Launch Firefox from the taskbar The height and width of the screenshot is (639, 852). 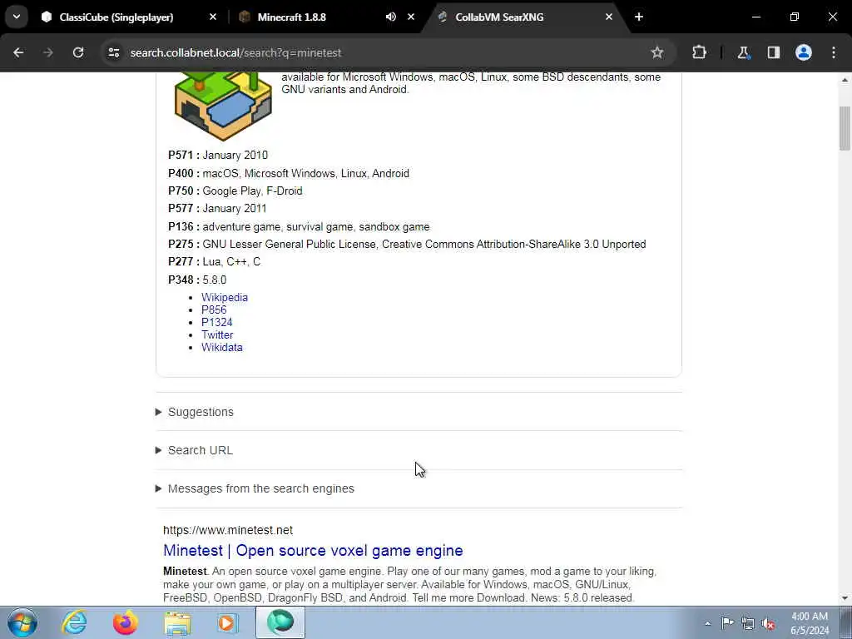coord(125,622)
